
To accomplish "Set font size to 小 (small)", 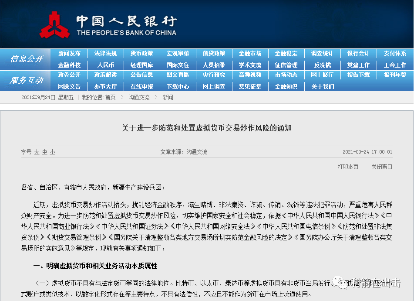I will [52, 152].
